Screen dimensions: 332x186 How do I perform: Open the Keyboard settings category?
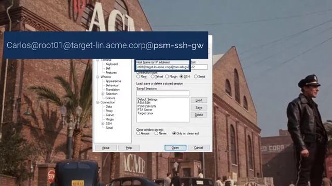[x=112, y=64]
